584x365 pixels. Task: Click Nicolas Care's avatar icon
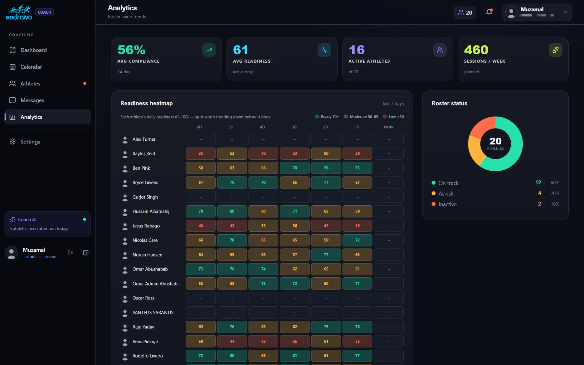(x=125, y=241)
